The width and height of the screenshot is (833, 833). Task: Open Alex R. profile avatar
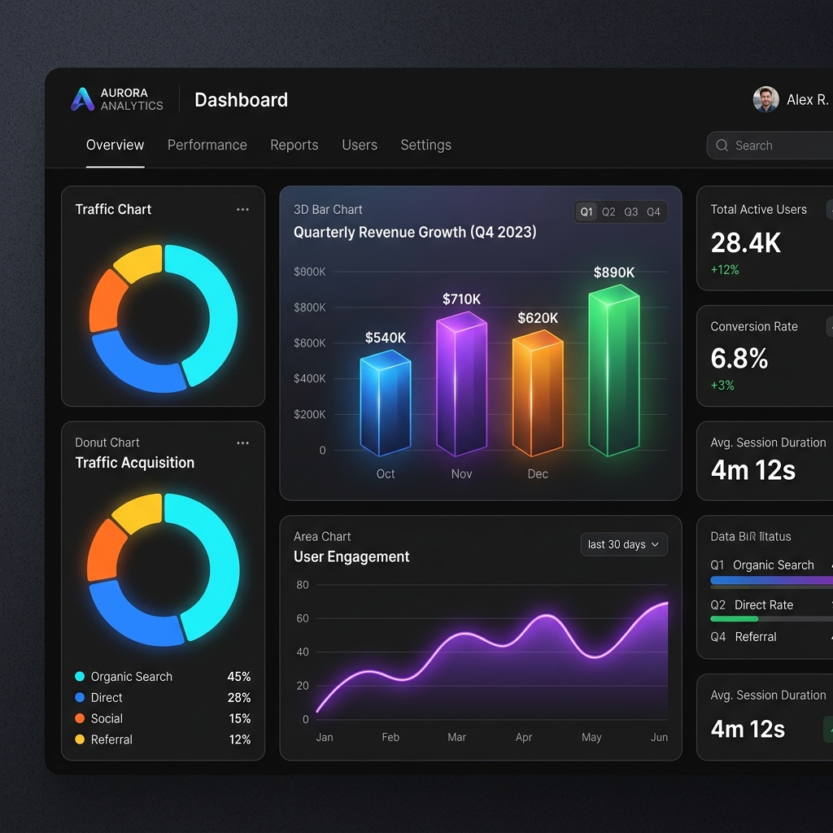(x=765, y=99)
